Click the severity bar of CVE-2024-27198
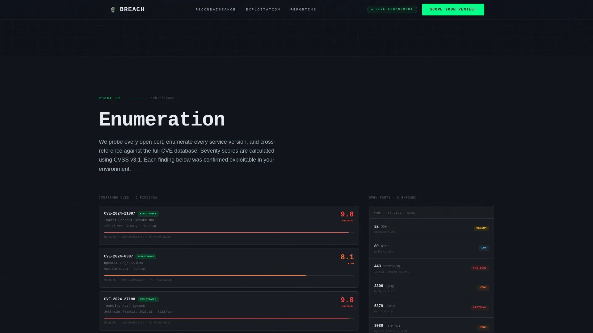This screenshot has width=593, height=333. pyautogui.click(x=229, y=318)
